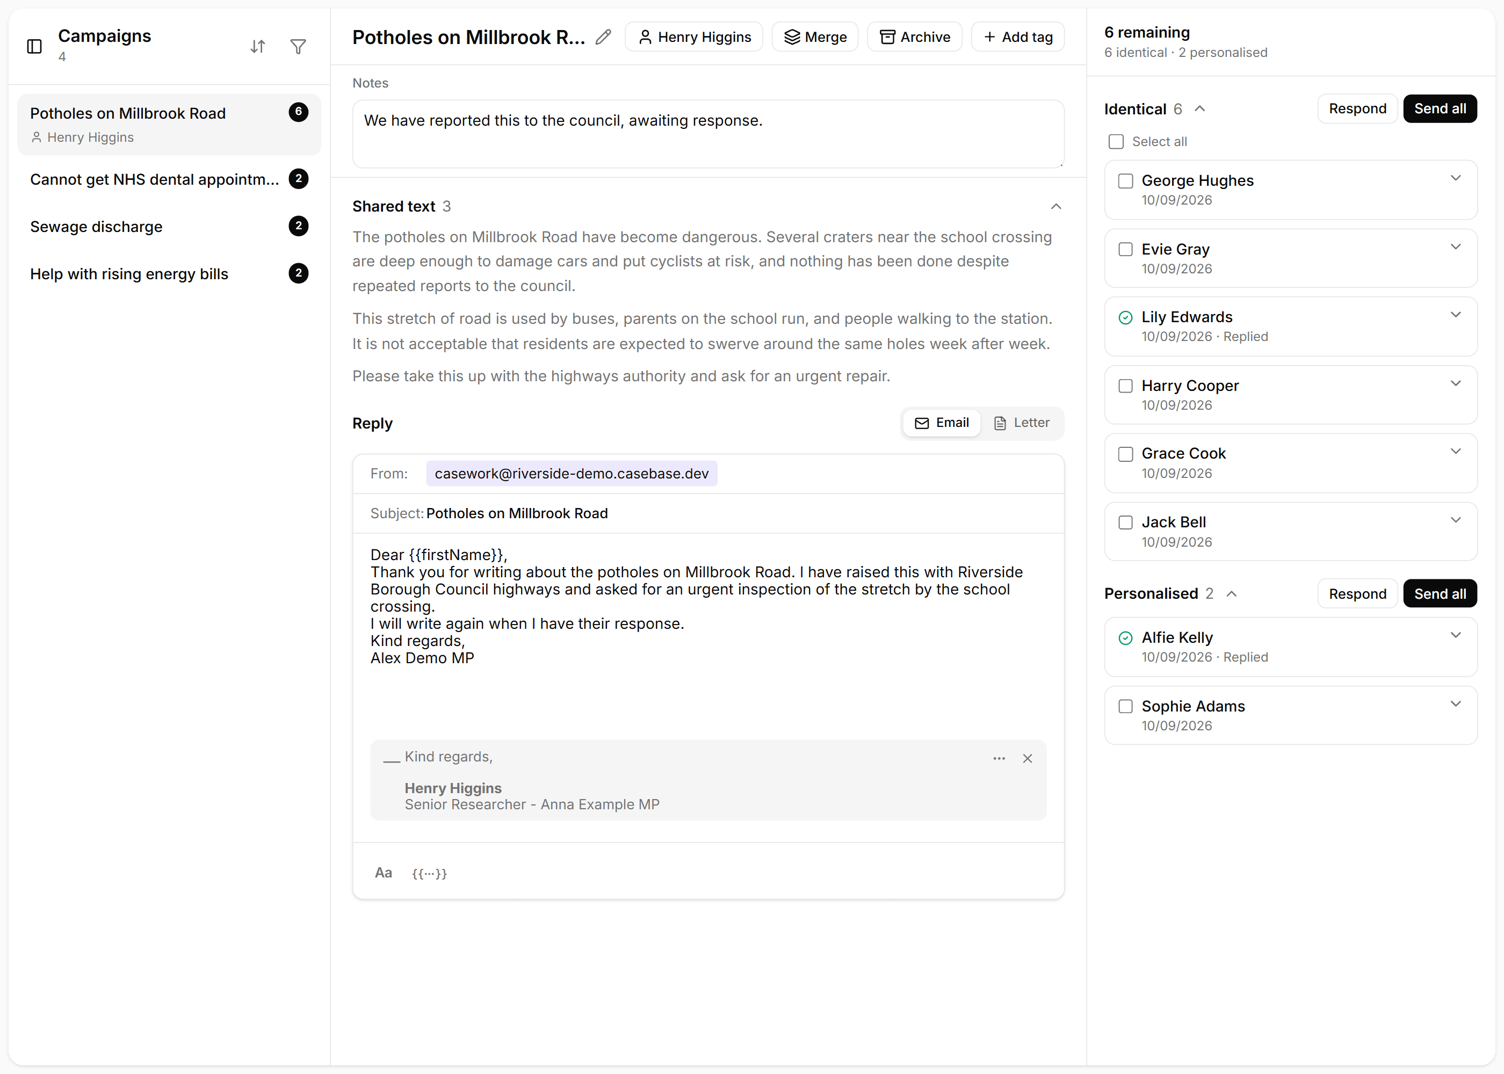Open the campaigns filter funnel icon

click(x=298, y=46)
